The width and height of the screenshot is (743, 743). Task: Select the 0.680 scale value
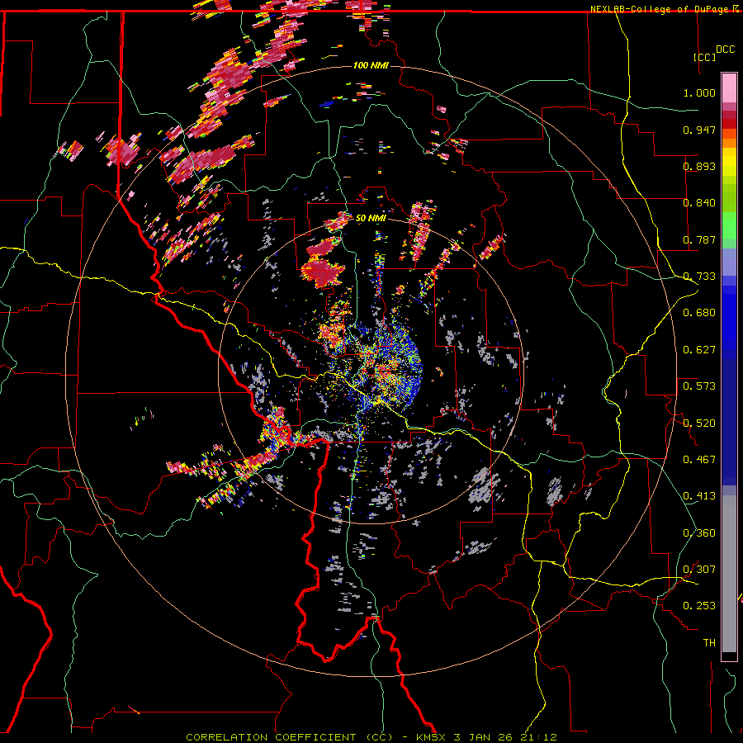[699, 313]
